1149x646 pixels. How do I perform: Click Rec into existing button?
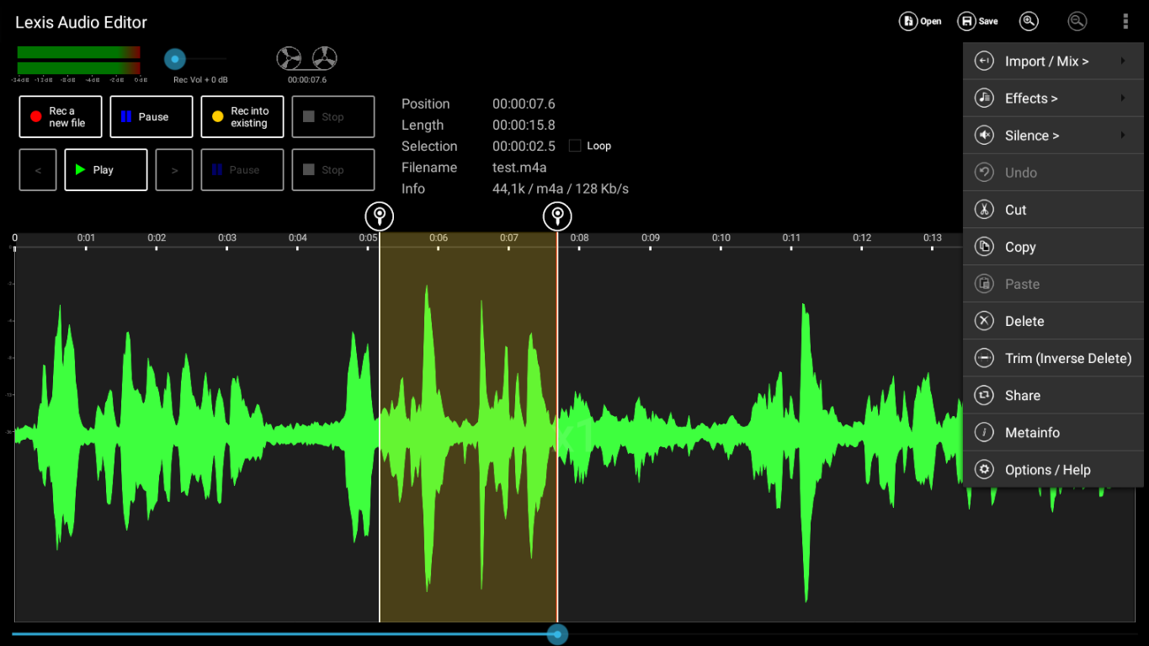pyautogui.click(x=242, y=117)
